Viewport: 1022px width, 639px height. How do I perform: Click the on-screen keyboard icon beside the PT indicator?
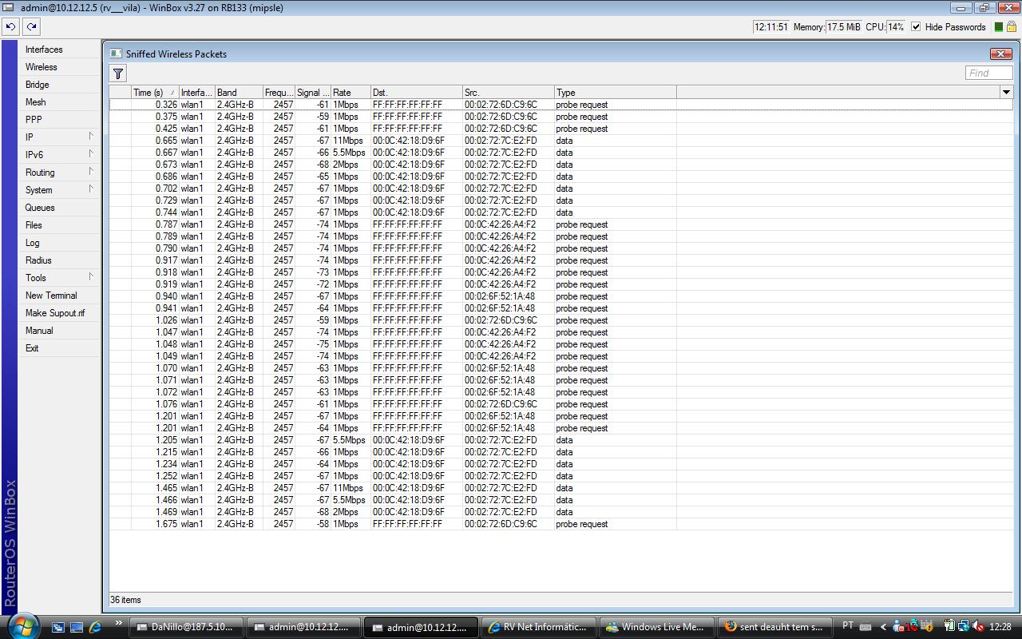click(865, 628)
